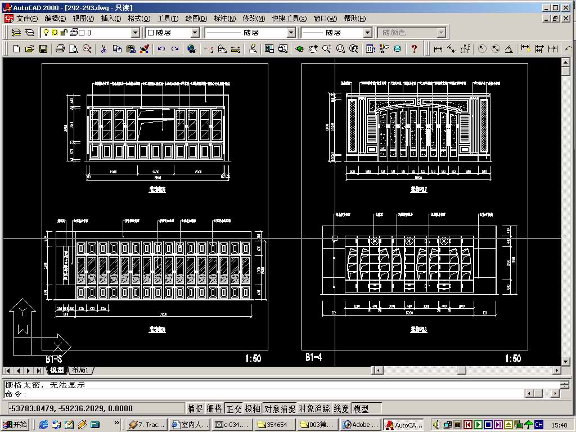
Task: Toggle 正交 (Ortho) mode in status bar
Action: point(234,408)
